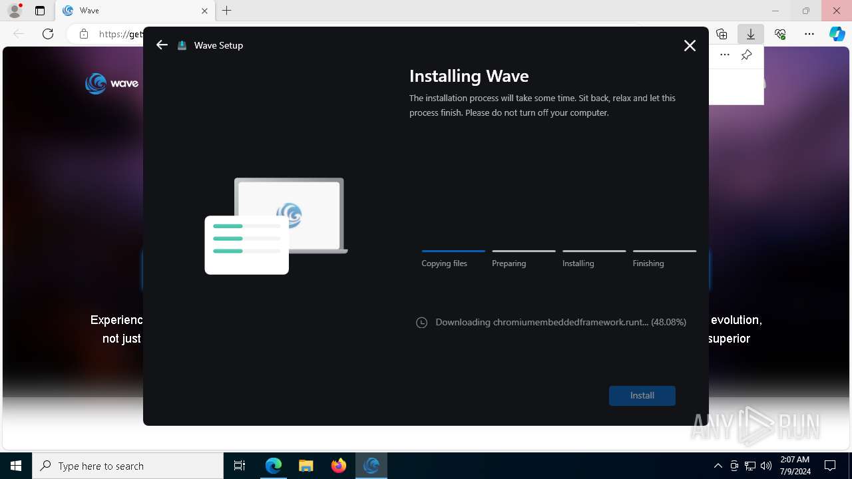Image resolution: width=852 pixels, height=479 pixels.
Task: Open Edge Downloads button
Action: (x=751, y=34)
